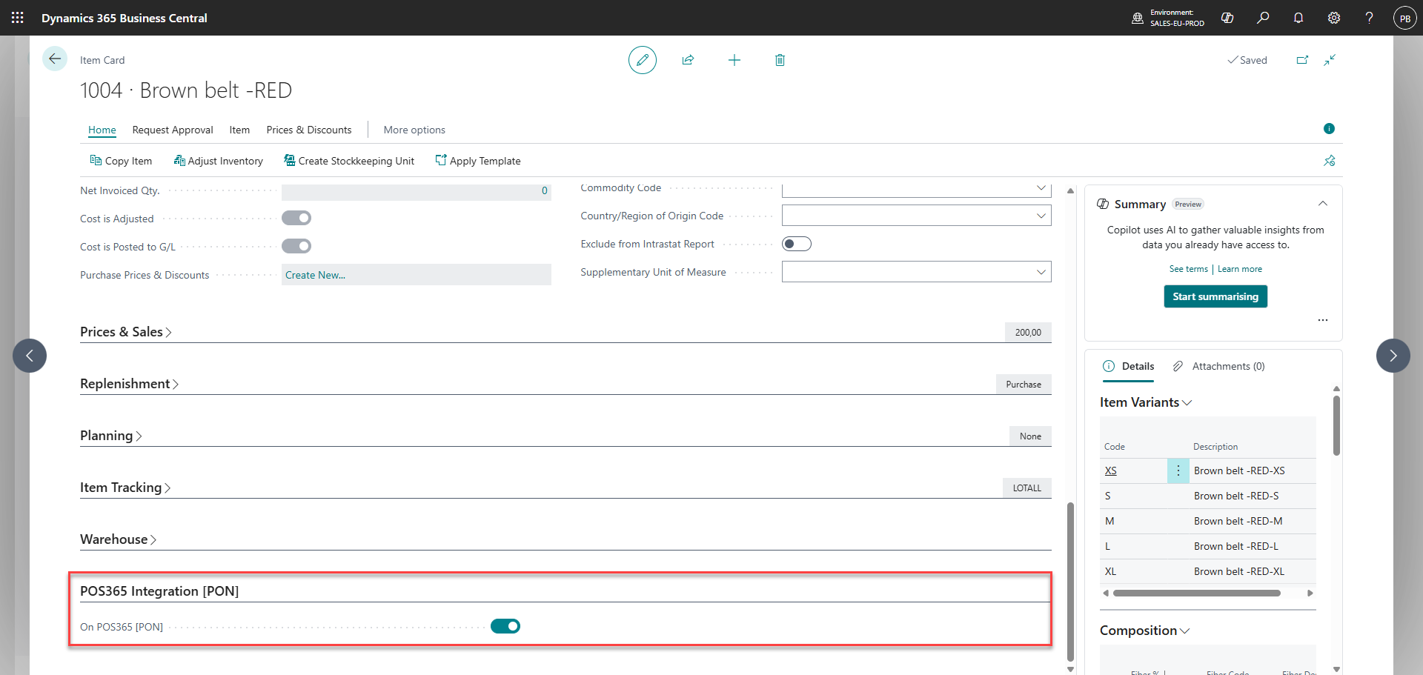The width and height of the screenshot is (1423, 675).
Task: Open Prices & Discounts menu
Action: (x=309, y=130)
